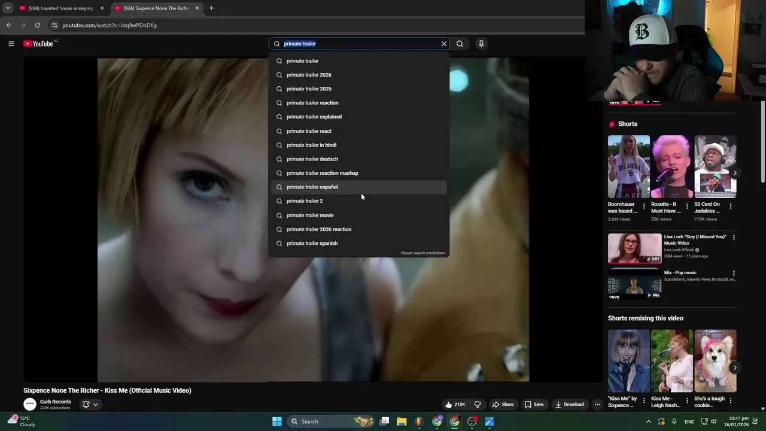Open '50 Cent On Jadakiss' Short

point(715,166)
